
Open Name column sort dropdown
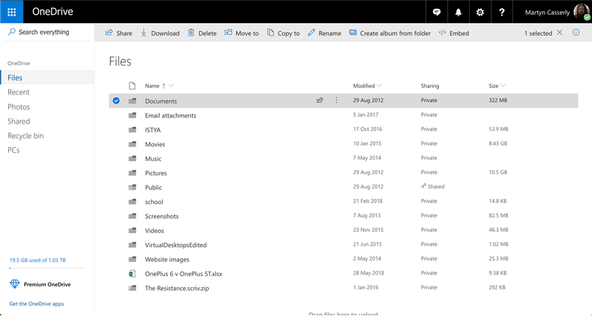pos(172,86)
